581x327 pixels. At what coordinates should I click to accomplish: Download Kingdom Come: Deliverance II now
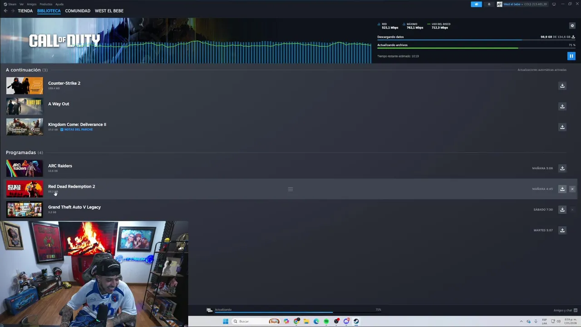tap(562, 127)
